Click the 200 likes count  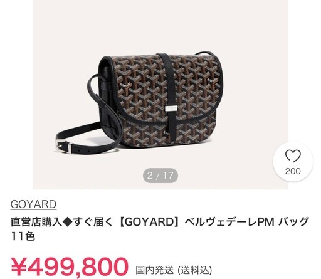pyautogui.click(x=293, y=171)
